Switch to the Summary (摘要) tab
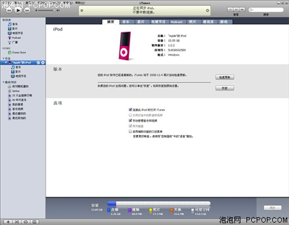The width and height of the screenshot is (289, 225). (x=111, y=22)
